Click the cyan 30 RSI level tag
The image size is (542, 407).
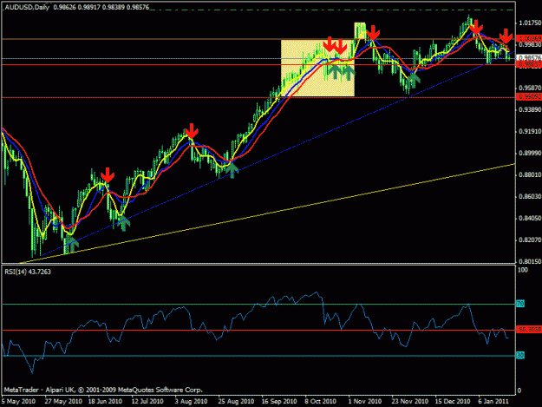click(x=520, y=355)
